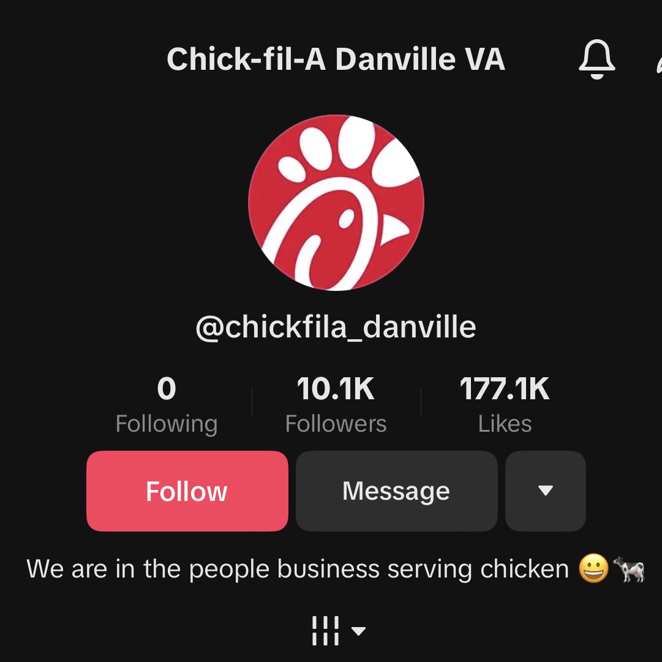This screenshot has height=662, width=662.
Task: Click the cow emoji in bio
Action: coord(629,569)
